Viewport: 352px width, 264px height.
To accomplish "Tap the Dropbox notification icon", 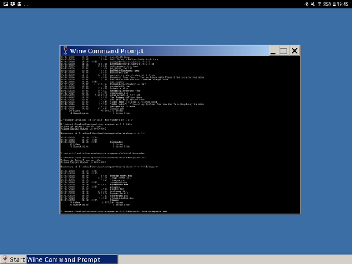I will tap(12, 4).
